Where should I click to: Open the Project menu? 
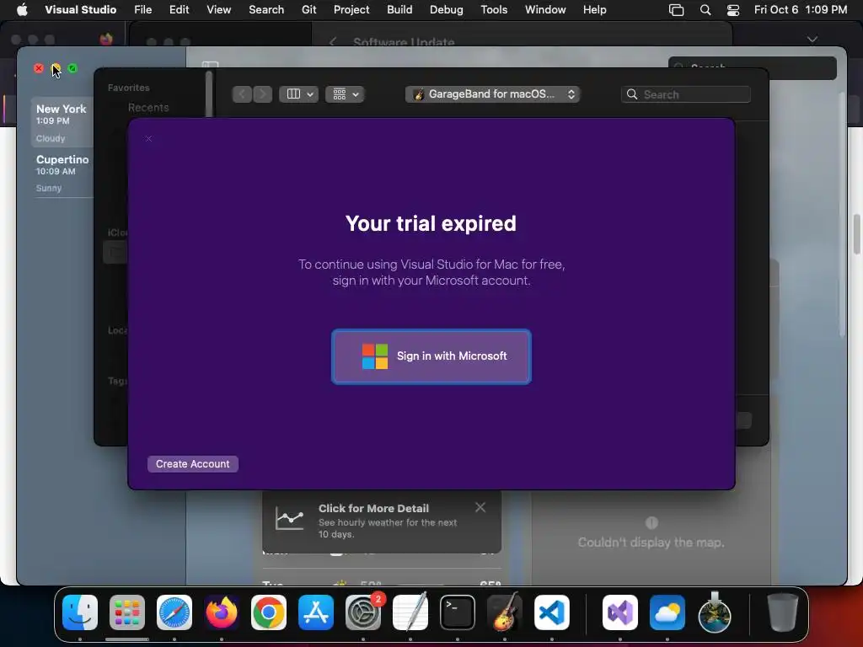[351, 9]
